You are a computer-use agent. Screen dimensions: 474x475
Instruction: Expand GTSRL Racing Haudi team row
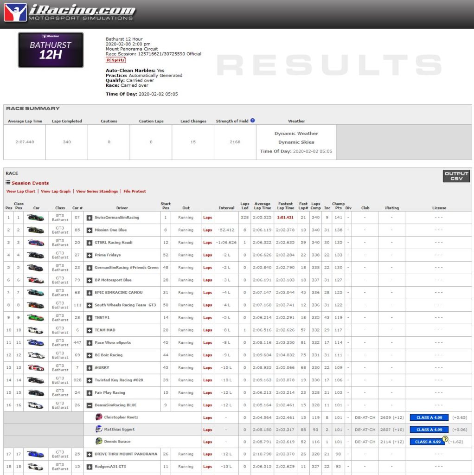pos(90,243)
